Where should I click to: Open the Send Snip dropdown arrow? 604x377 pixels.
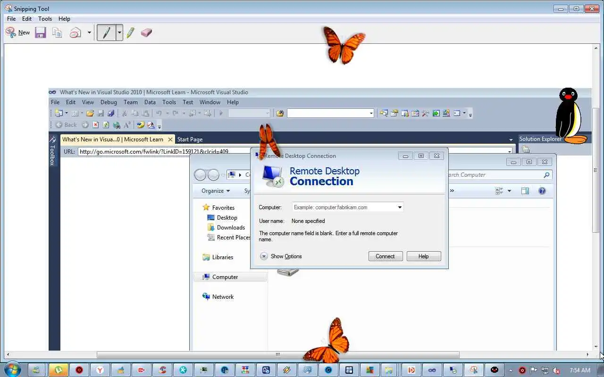[x=89, y=33]
